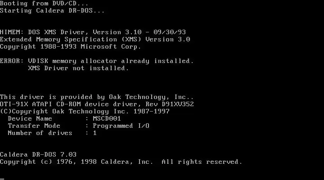
Task: Click revision code D91XV352
Action: [x=178, y=104]
